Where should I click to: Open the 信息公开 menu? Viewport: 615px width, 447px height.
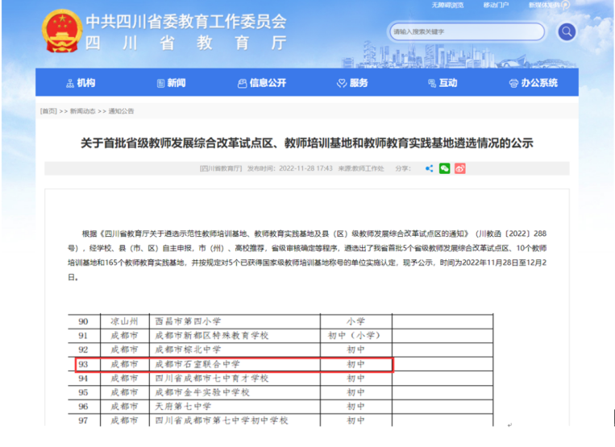click(262, 83)
